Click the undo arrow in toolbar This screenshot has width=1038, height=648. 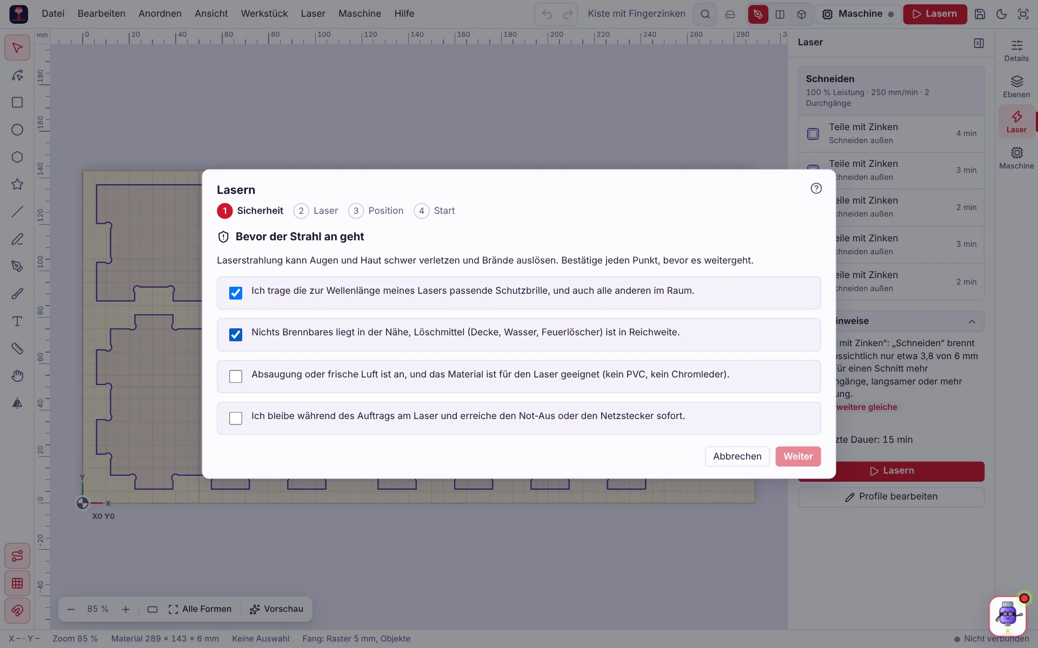547,15
